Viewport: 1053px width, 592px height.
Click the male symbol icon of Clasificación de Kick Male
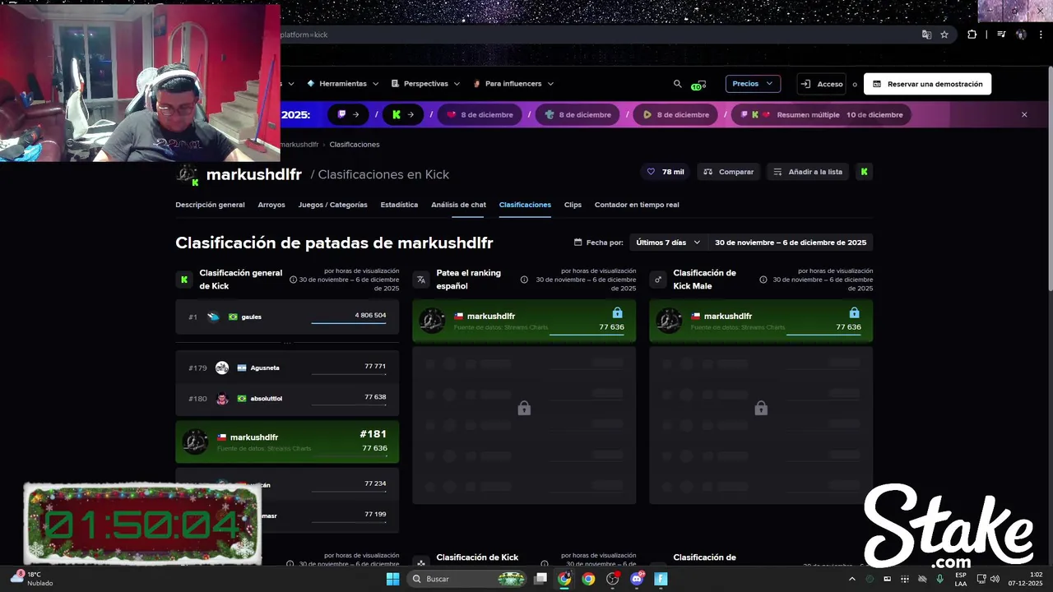658,280
